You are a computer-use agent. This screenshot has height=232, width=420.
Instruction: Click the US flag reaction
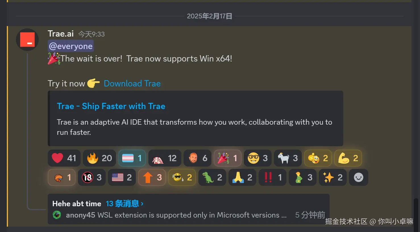click(x=122, y=177)
